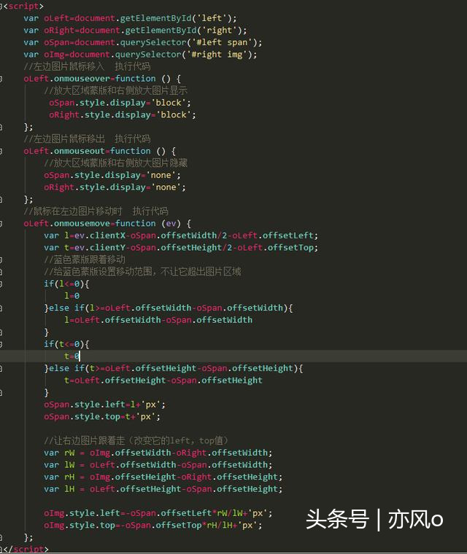Click the oSpan.style.display='none' line

coord(112,175)
